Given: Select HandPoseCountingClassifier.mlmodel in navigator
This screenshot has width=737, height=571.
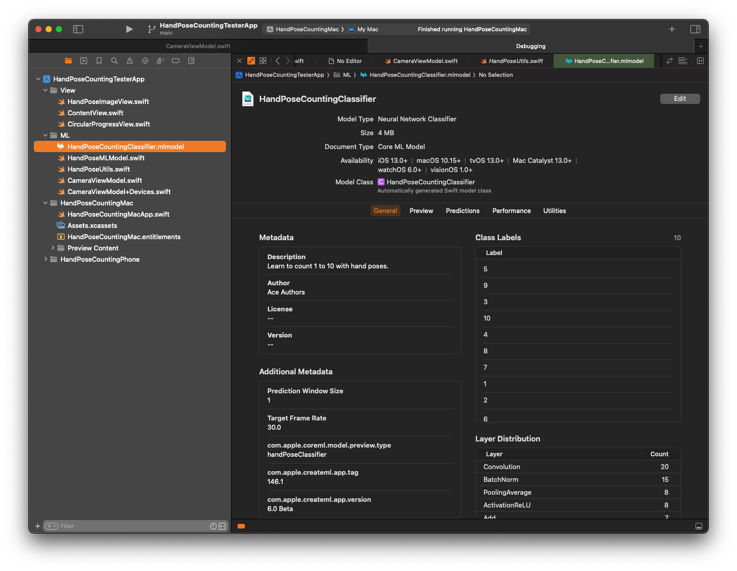Looking at the screenshot, I should (130, 146).
